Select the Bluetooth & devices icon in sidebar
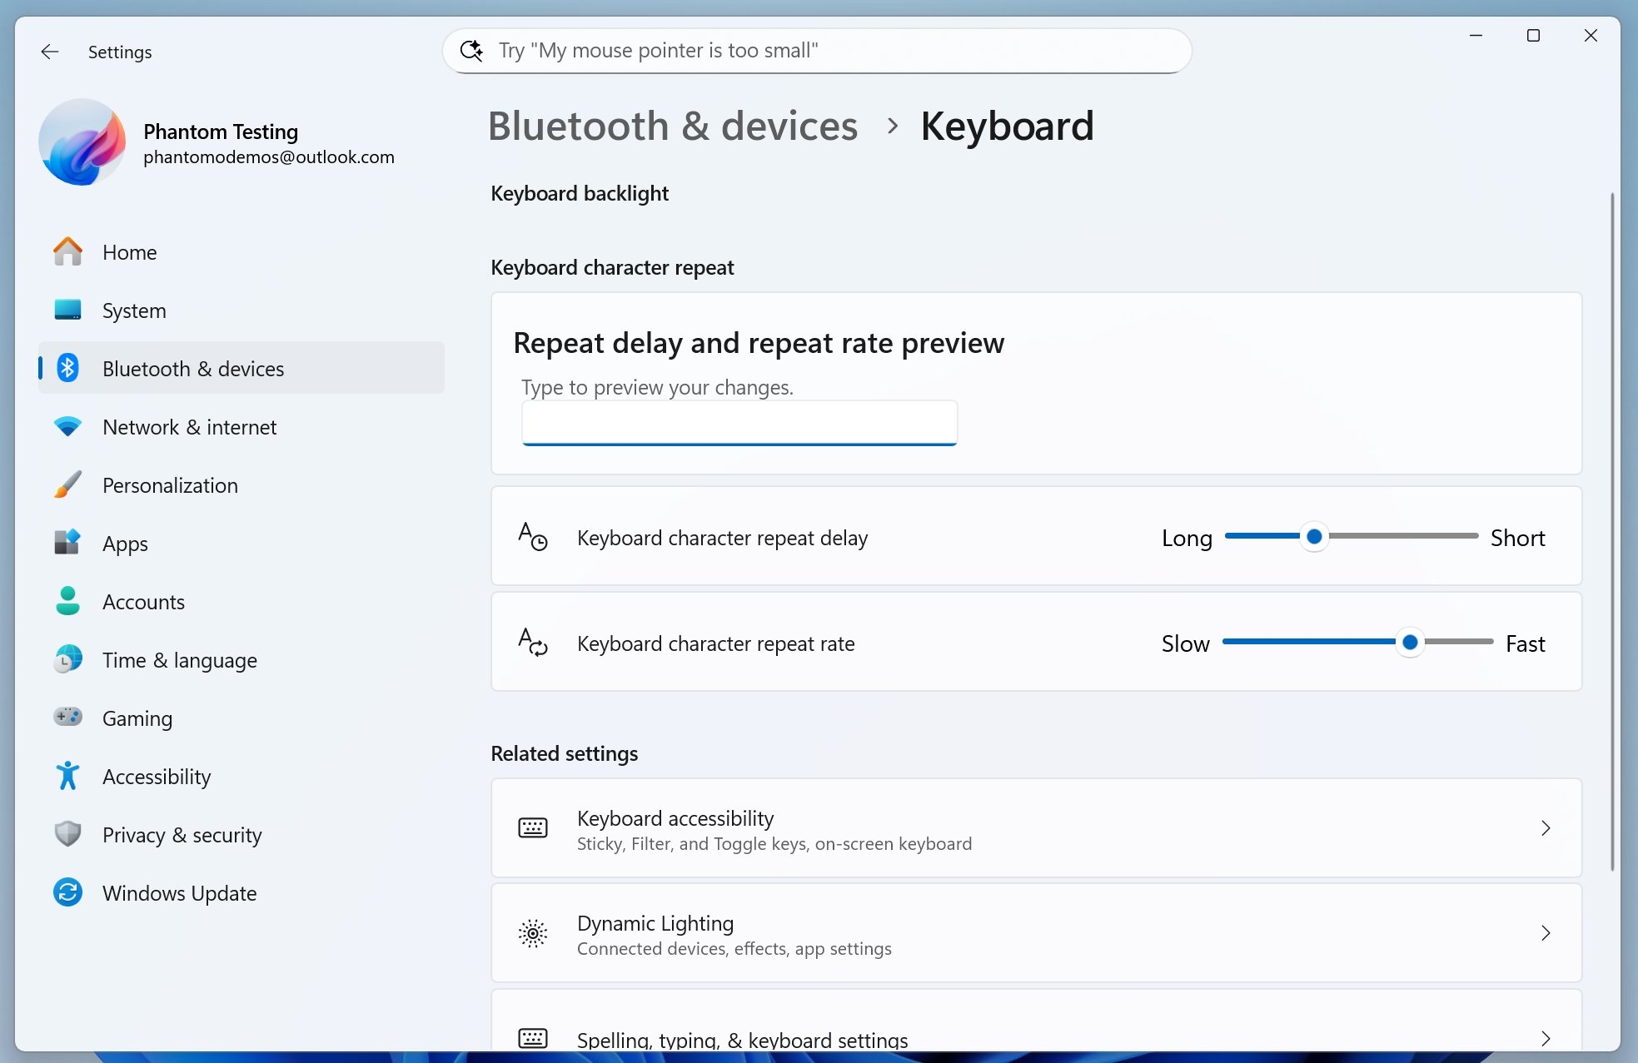The height and width of the screenshot is (1063, 1638). click(x=68, y=368)
